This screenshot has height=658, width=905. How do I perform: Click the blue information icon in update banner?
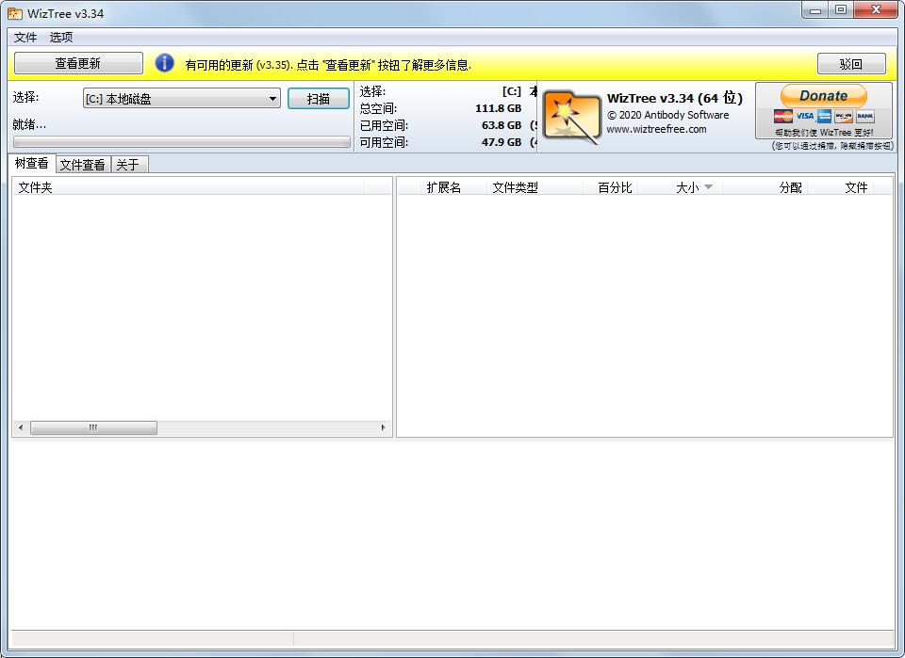click(x=165, y=63)
